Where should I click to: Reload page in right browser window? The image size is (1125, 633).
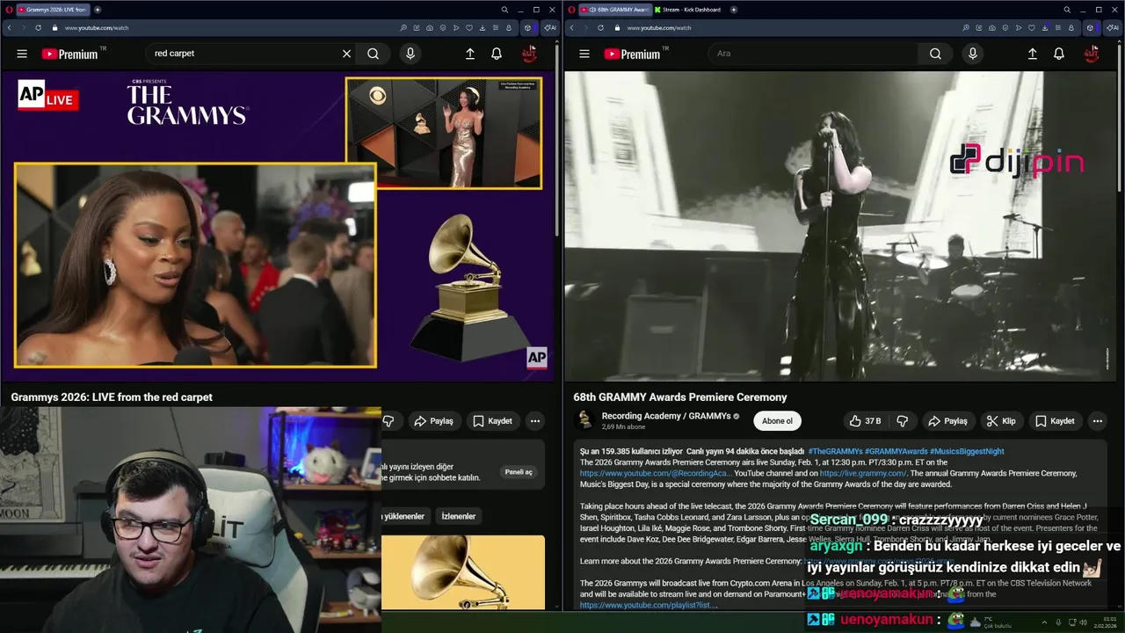coord(600,27)
